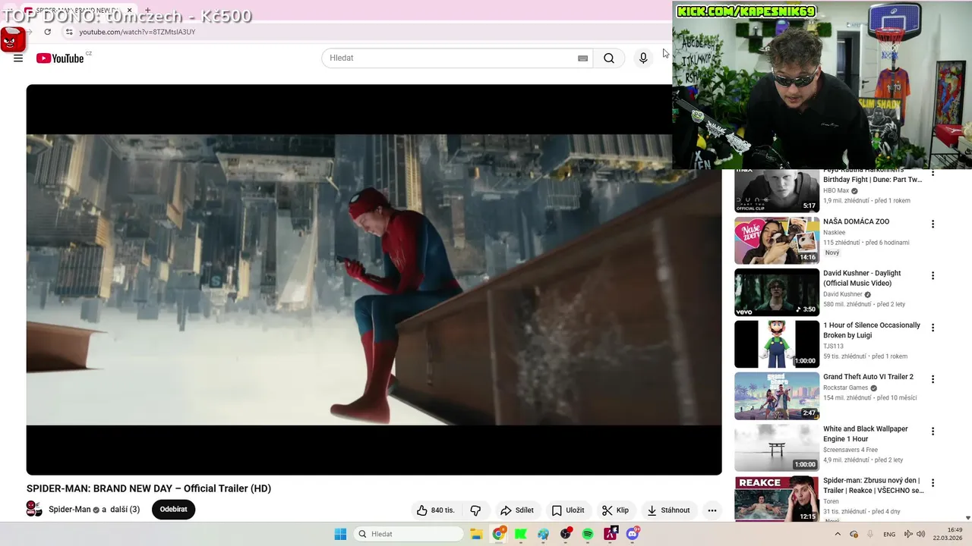Click channel name 'HBO Max'
This screenshot has height=546, width=972.
click(836, 190)
